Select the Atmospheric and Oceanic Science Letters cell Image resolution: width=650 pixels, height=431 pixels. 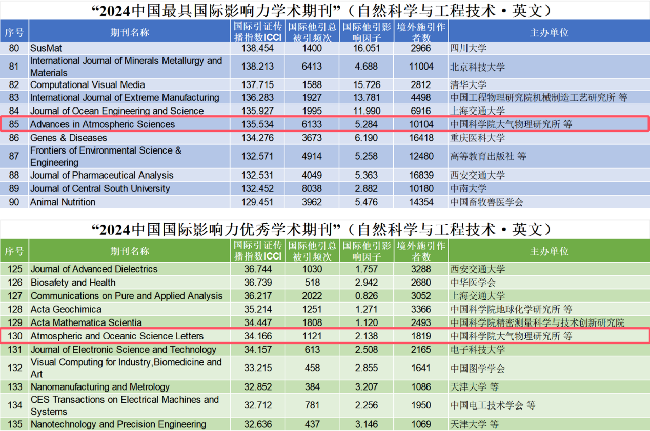[117, 336]
